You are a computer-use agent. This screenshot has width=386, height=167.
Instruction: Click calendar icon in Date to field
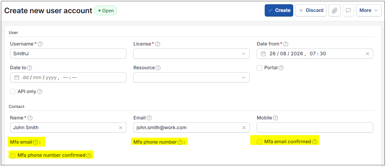(x=17, y=77)
